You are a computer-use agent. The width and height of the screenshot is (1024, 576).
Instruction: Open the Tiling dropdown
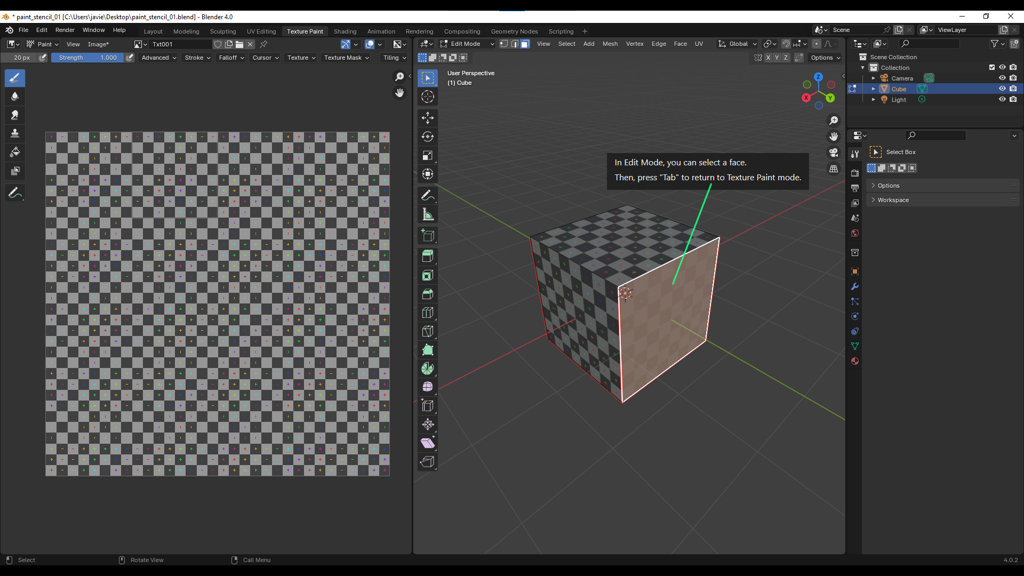(x=394, y=58)
